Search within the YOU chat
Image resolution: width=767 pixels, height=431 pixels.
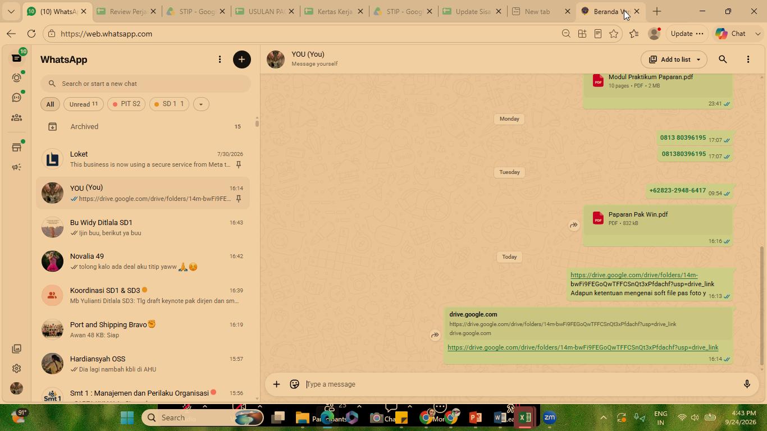tap(723, 59)
